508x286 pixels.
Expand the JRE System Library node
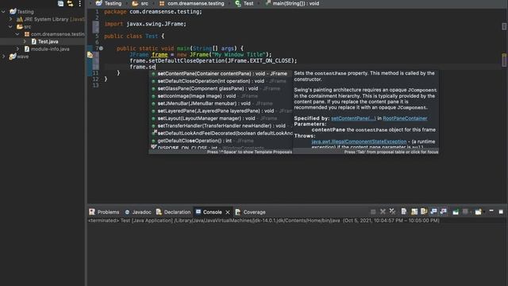coord(10,19)
